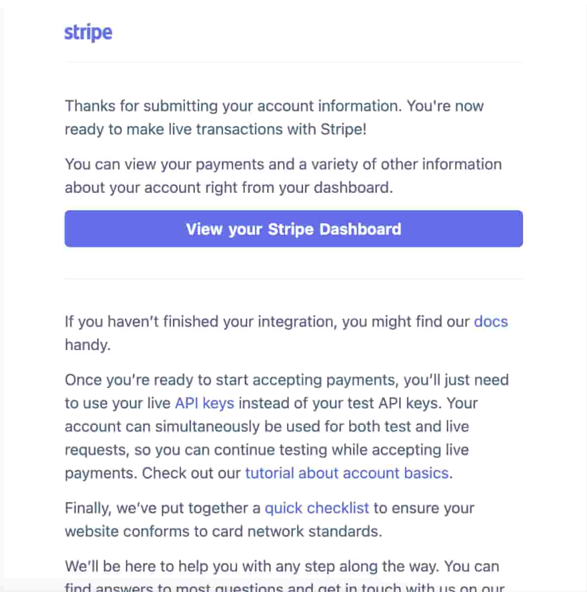This screenshot has height=592, width=587.
Task: Click 'quick checklist' in the final paragraph
Action: click(317, 508)
